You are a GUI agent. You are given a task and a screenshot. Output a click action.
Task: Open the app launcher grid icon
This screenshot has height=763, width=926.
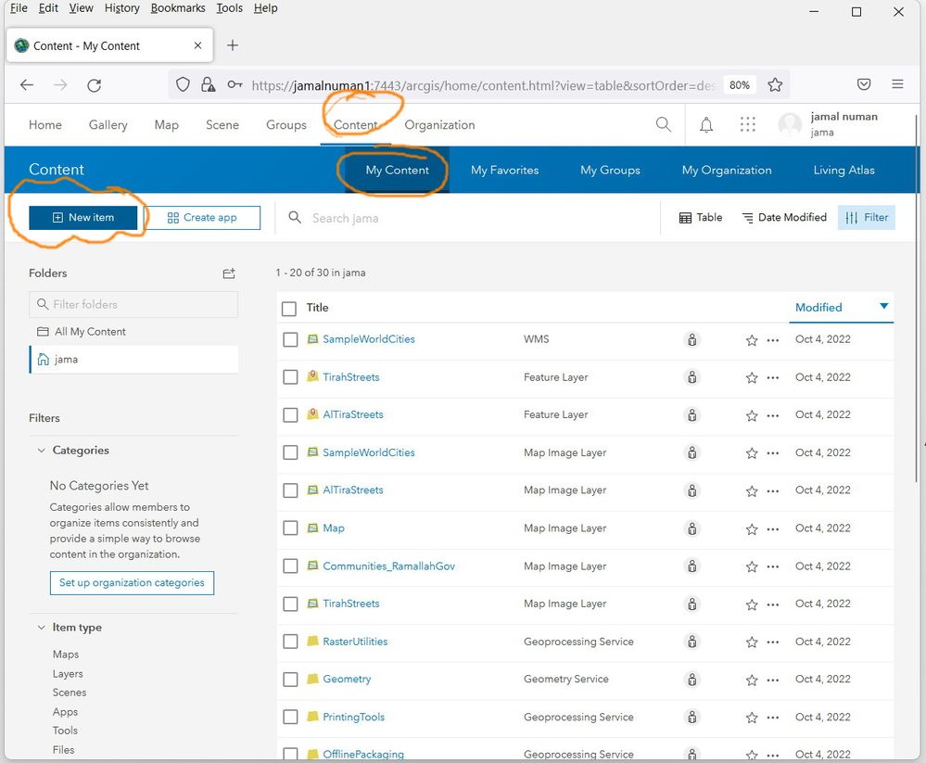[x=748, y=124]
